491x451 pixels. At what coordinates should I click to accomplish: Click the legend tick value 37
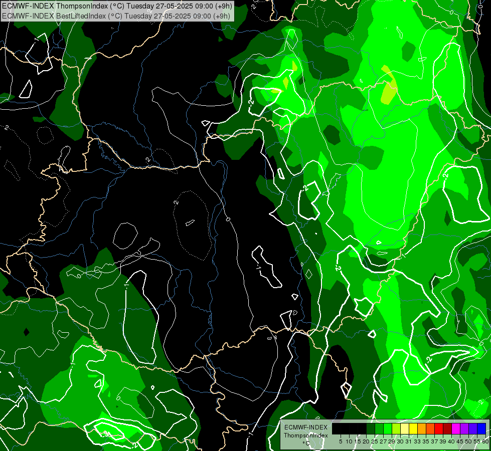point(434,441)
